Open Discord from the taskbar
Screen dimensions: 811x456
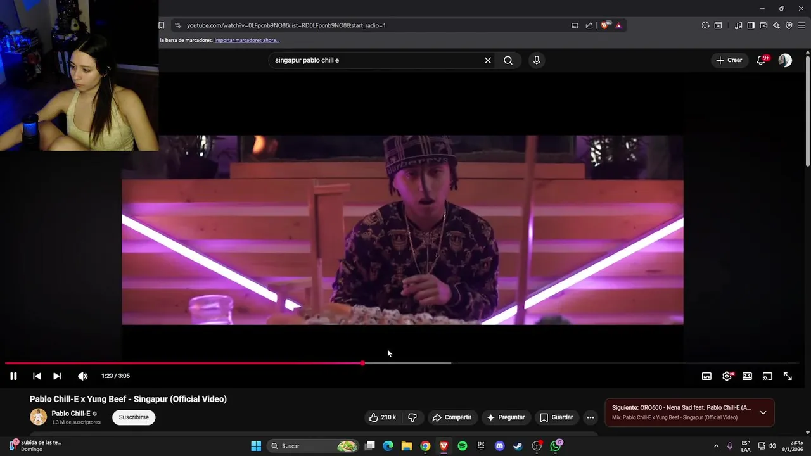coord(499,446)
